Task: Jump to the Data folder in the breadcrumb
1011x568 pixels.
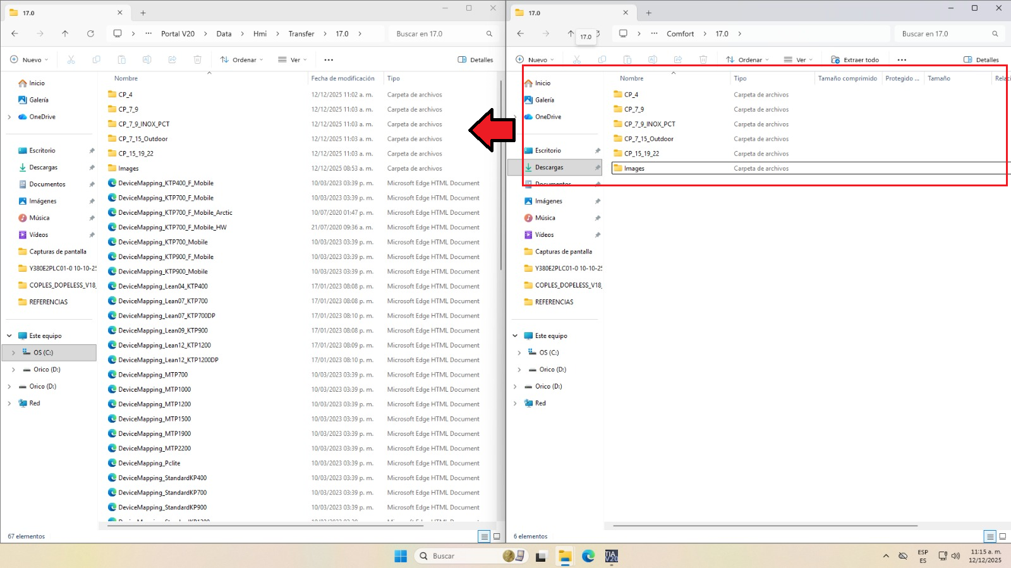Action: (x=224, y=33)
